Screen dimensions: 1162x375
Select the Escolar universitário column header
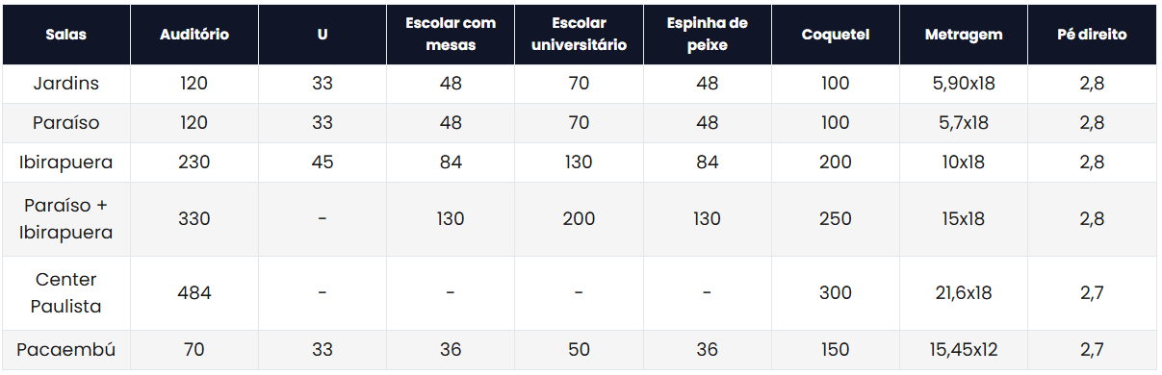tap(578, 35)
